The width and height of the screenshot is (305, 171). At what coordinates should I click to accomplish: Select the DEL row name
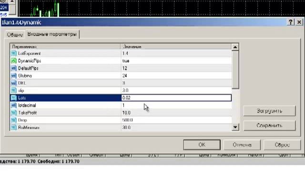point(22,83)
